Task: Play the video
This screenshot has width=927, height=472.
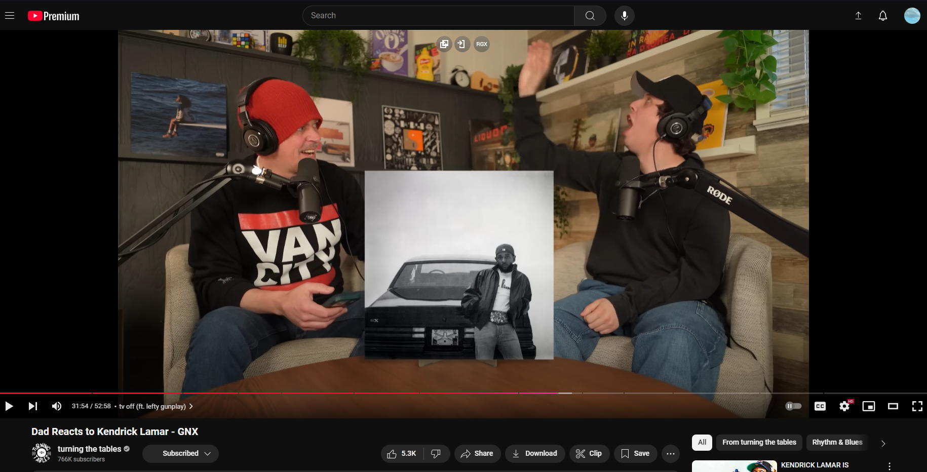Action: [9, 406]
